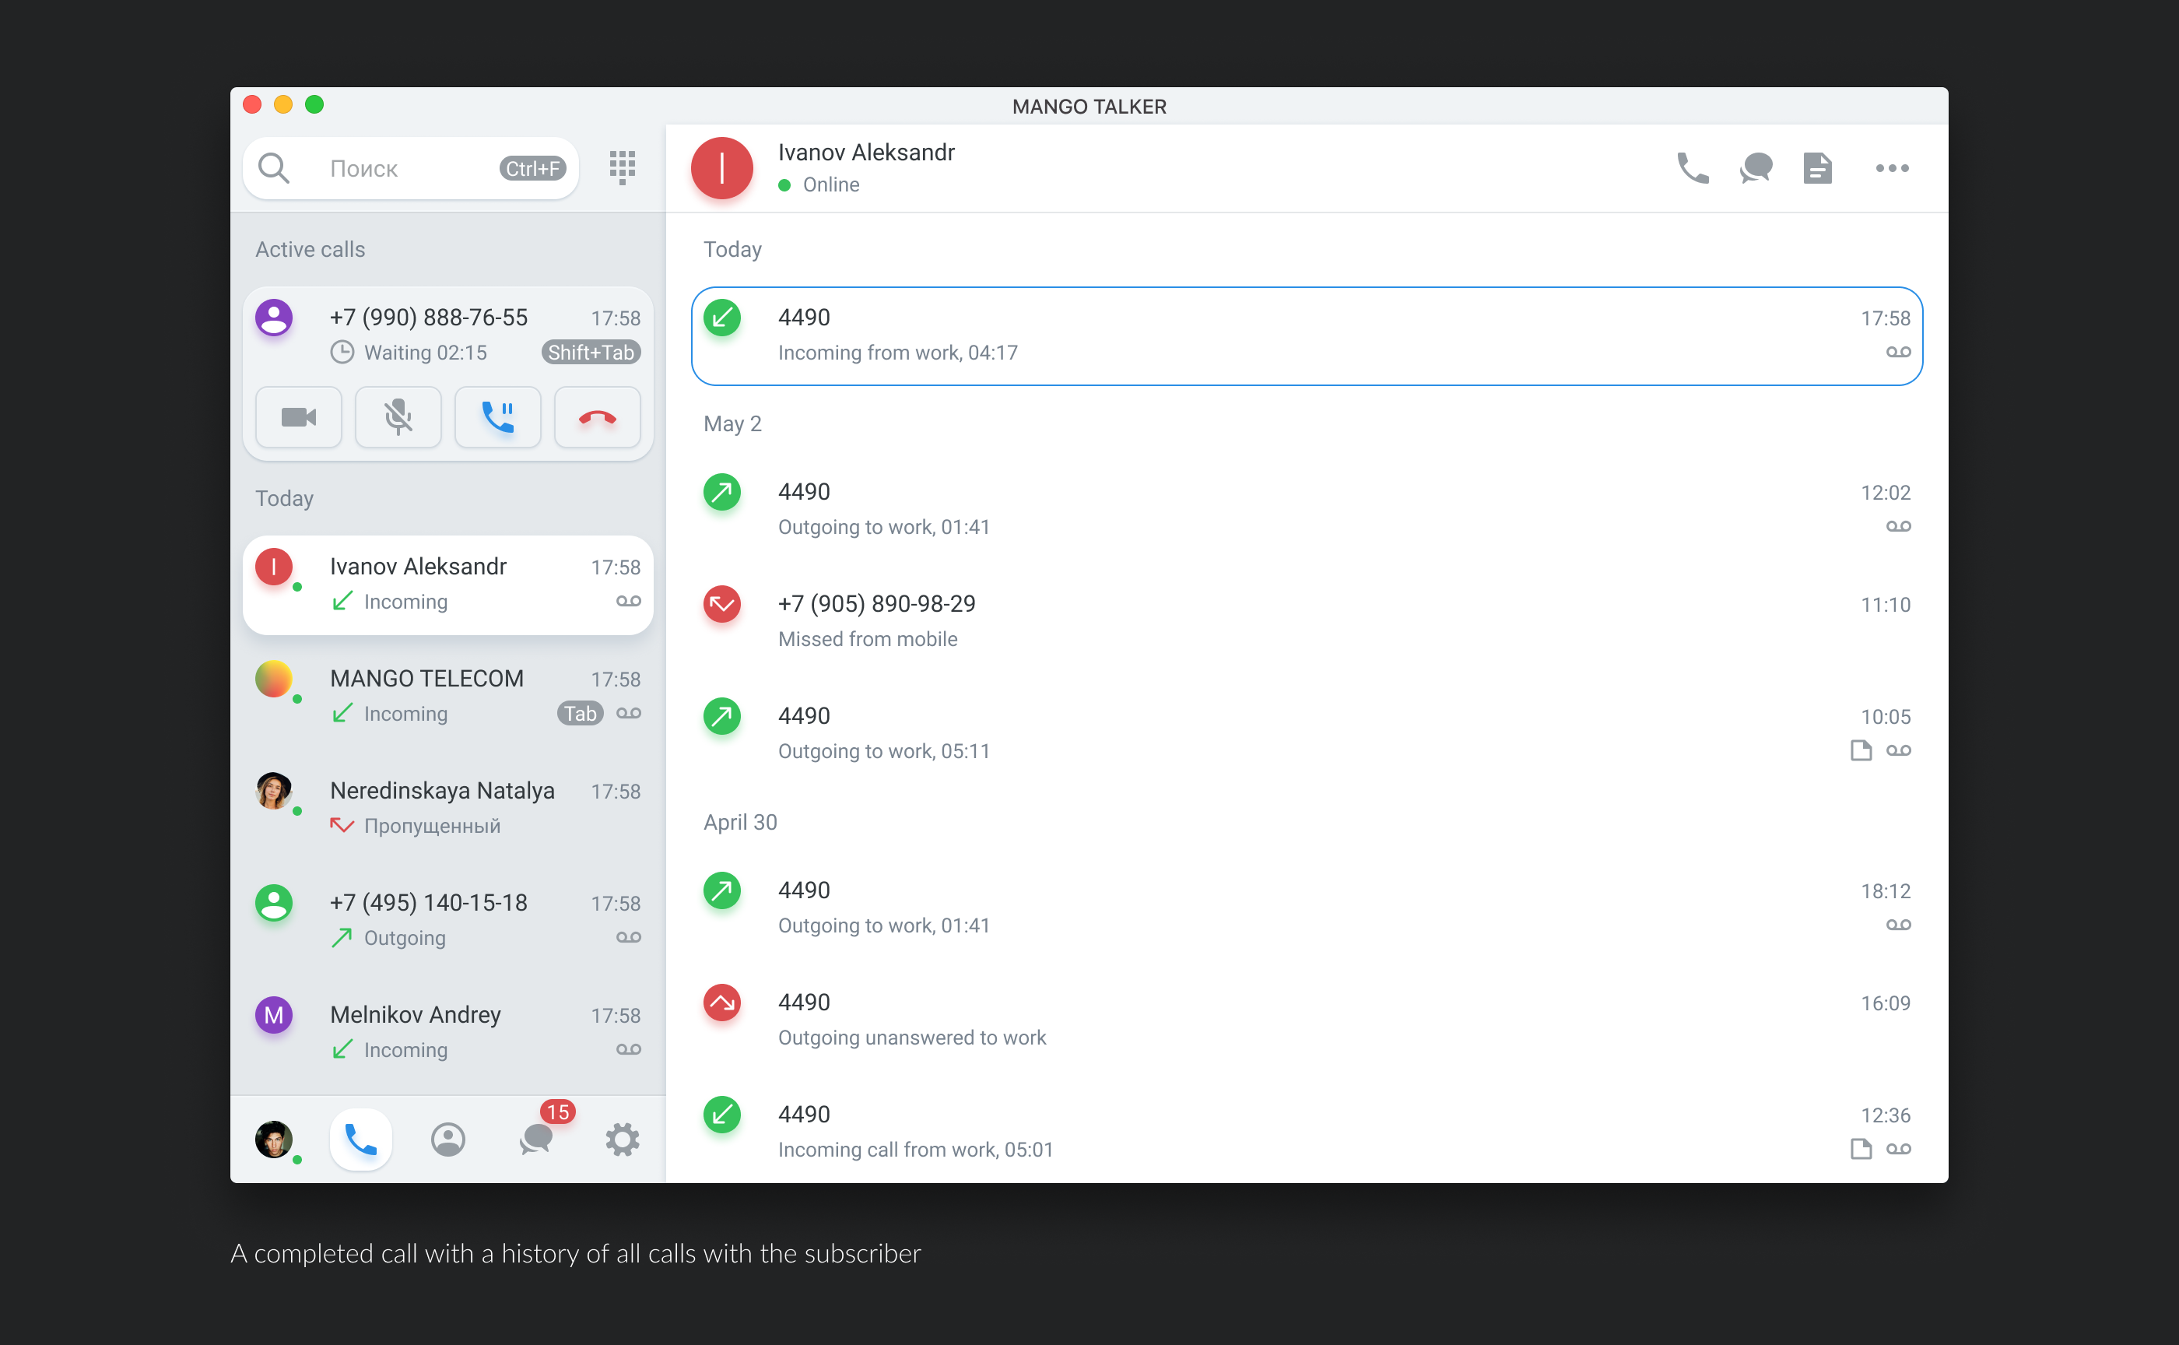This screenshot has width=2179, height=1345.
Task: Click the search magnifier icon
Action: point(274,167)
